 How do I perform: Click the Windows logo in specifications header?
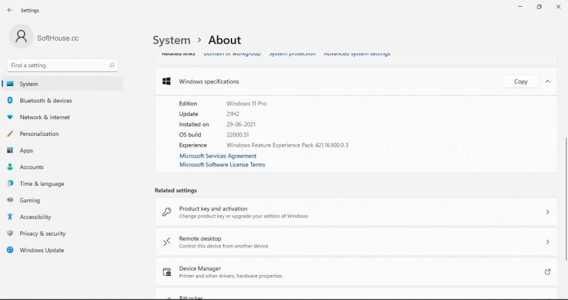click(x=166, y=82)
